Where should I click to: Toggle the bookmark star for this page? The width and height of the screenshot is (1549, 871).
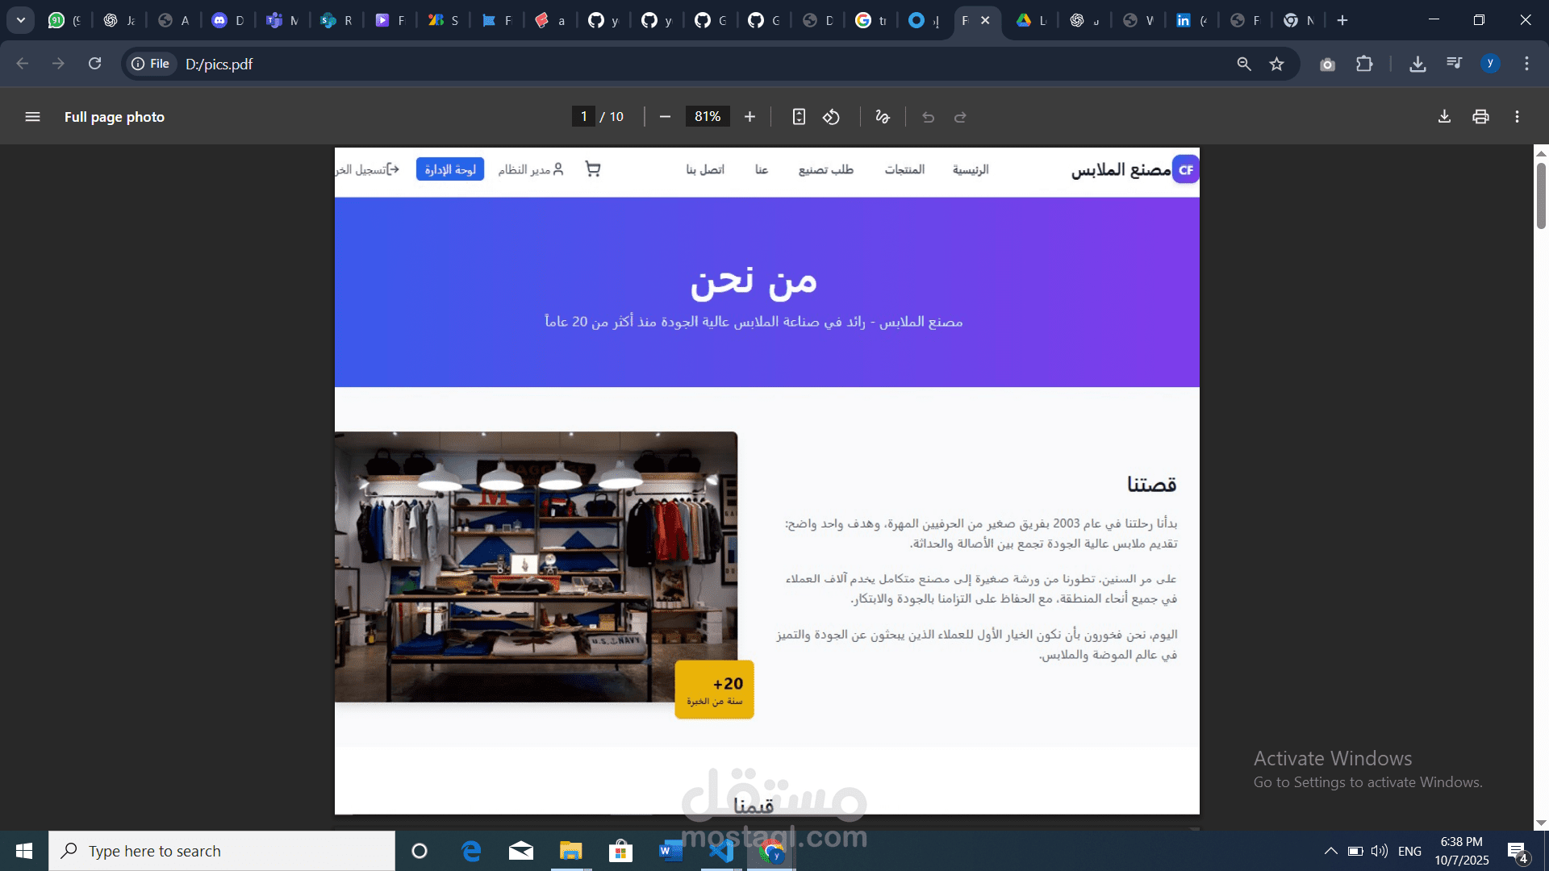click(1277, 64)
